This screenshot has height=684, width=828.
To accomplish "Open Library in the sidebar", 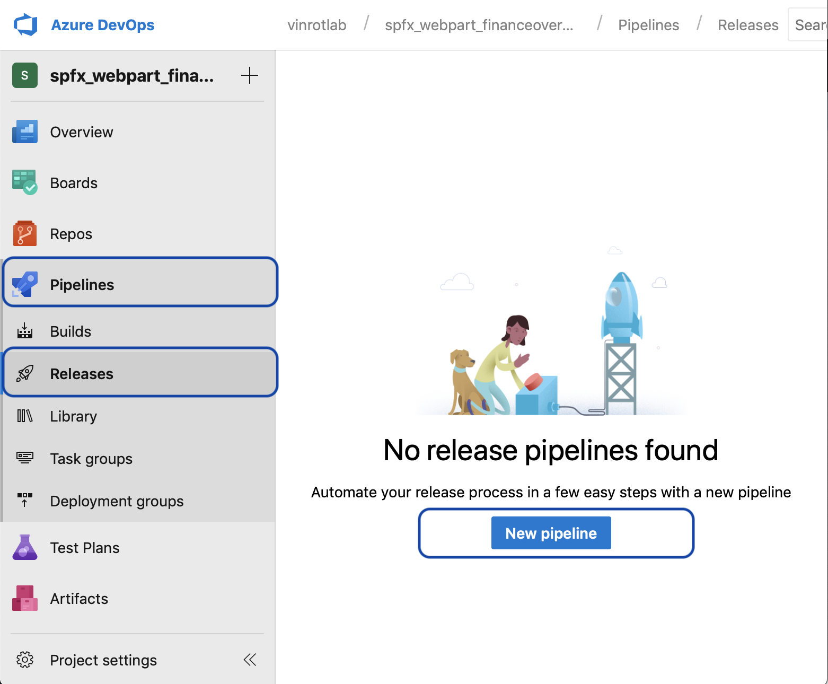I will tap(73, 416).
